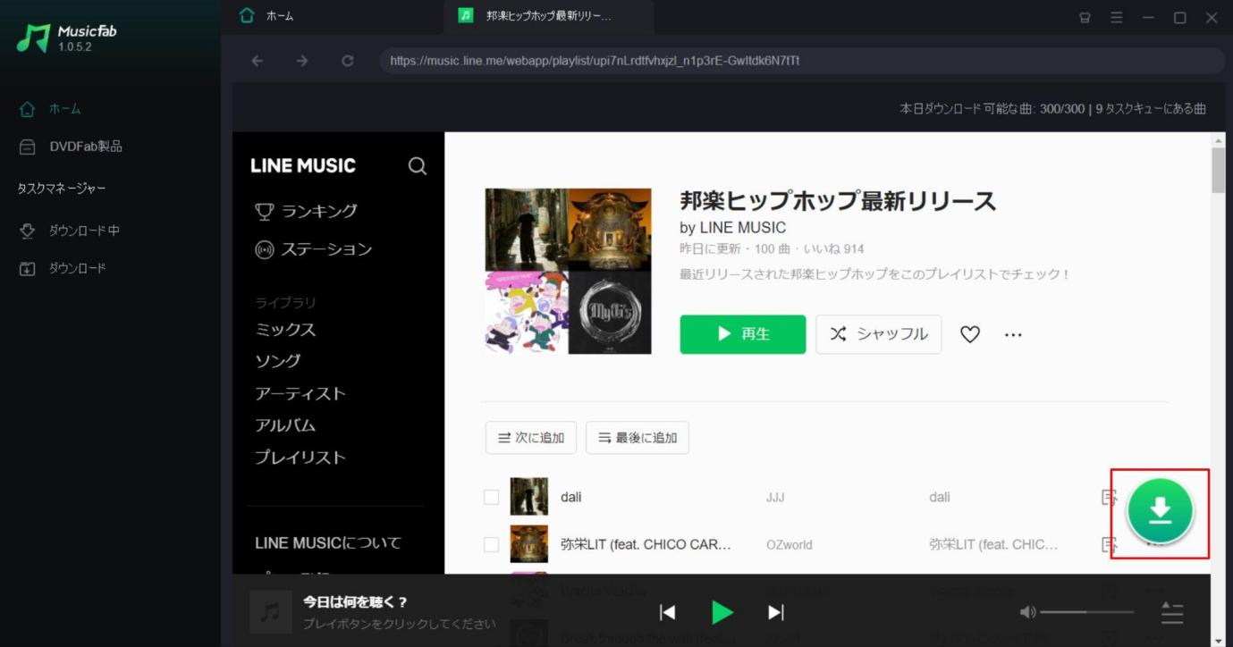Click the page vertical scrollbar thumb
The image size is (1233, 647).
(1218, 171)
